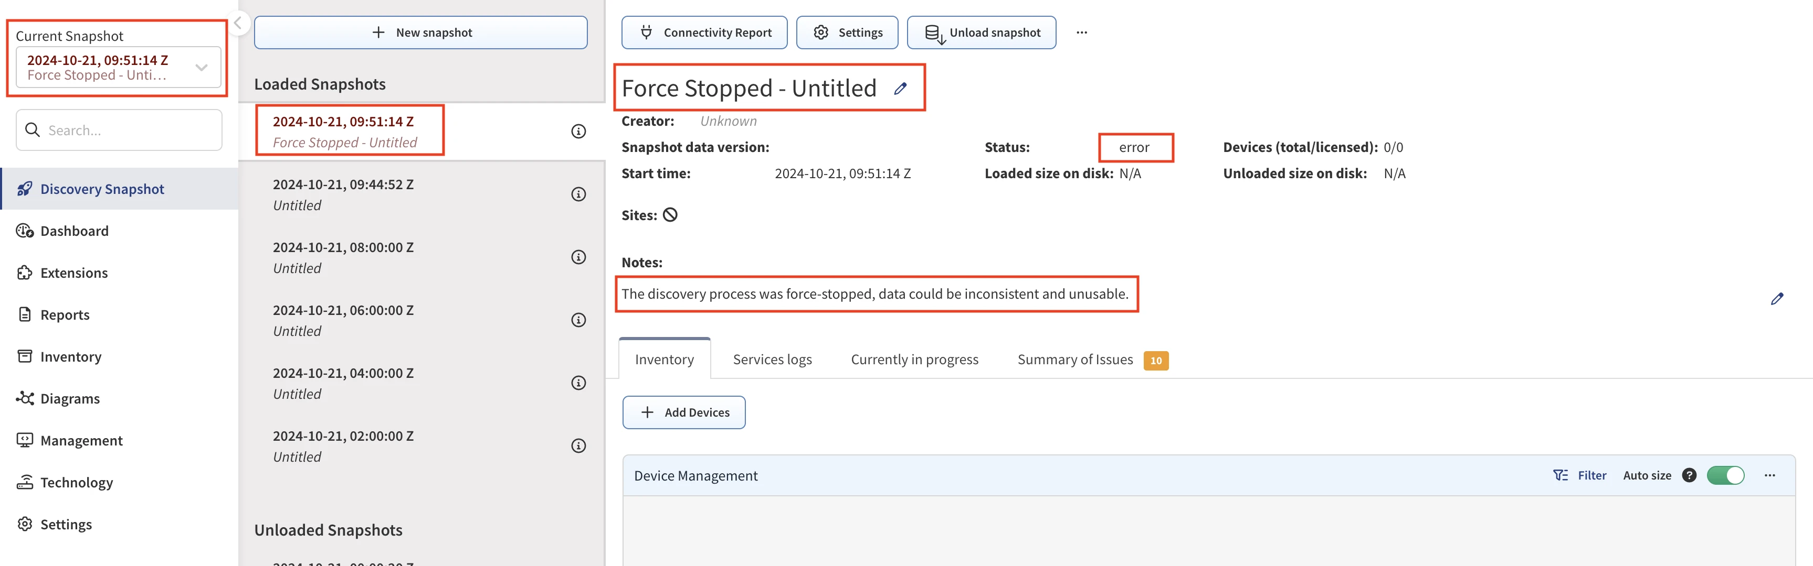
Task: Open info for the 08:00:00 Z snapshot
Action: 578,257
